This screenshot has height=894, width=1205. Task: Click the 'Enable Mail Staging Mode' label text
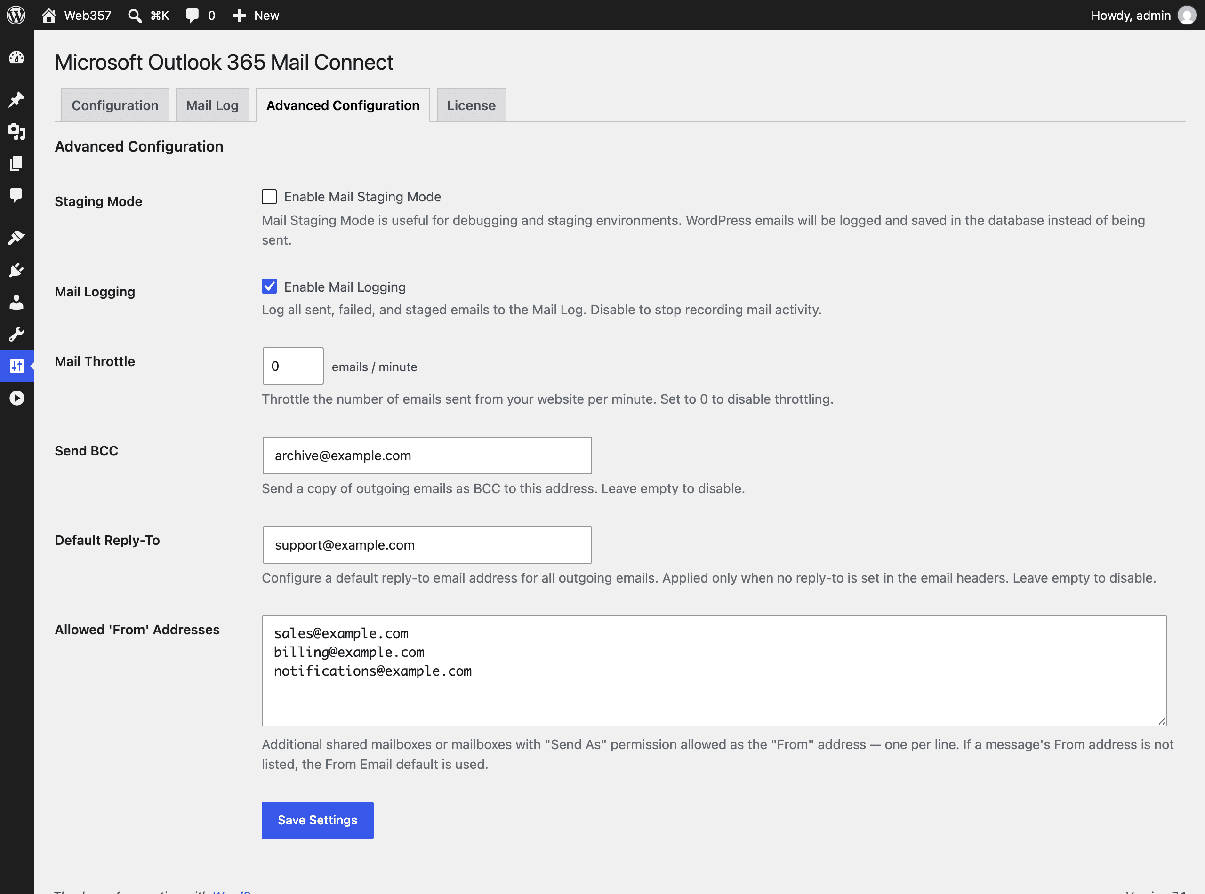[x=363, y=197]
